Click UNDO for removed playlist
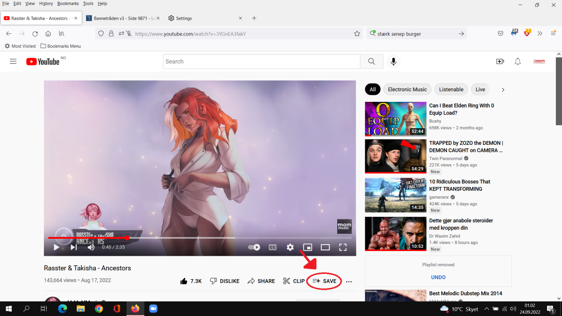Viewport: 562px width, 316px height. point(438,277)
